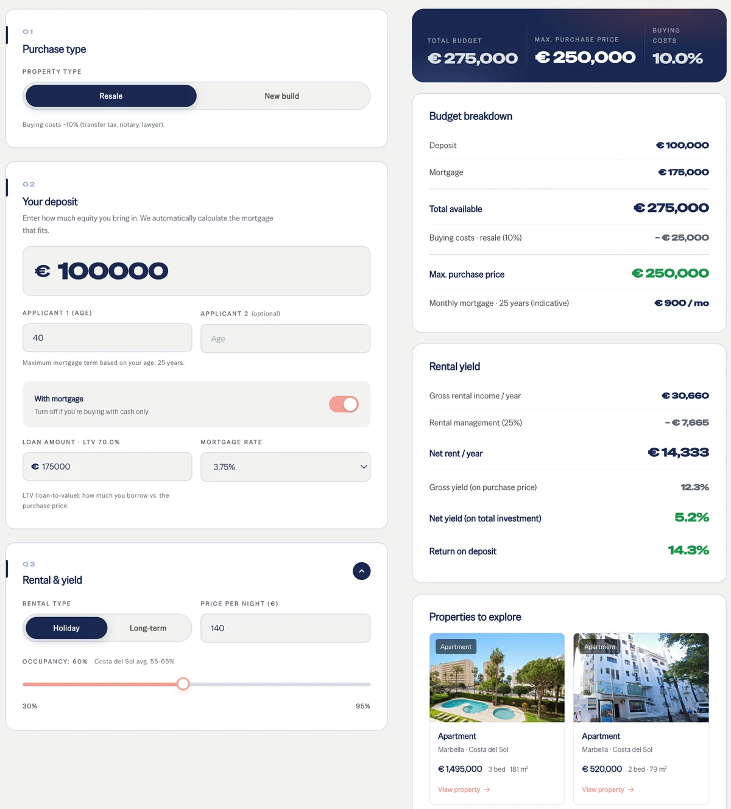This screenshot has height=809, width=731.
Task: Click the deposit amount field showing 100000
Action: (x=196, y=271)
